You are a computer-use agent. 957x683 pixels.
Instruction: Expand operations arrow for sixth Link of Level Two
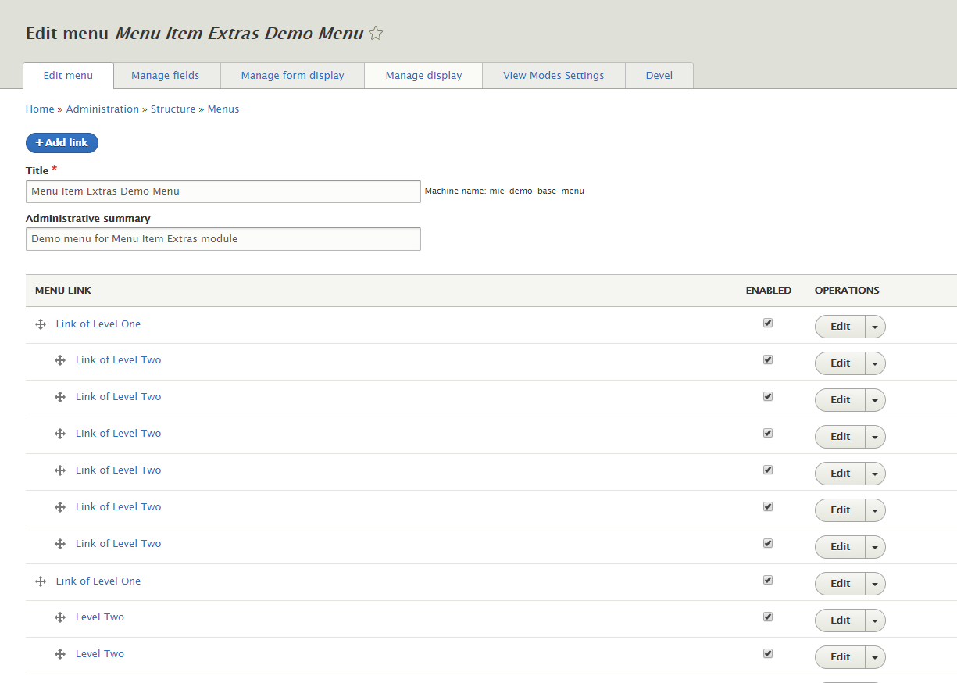click(875, 547)
